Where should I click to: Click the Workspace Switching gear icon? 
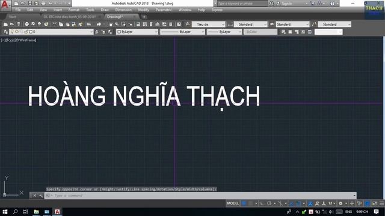coord(340,203)
